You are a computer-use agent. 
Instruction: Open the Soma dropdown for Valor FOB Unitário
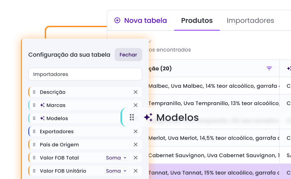tap(117, 171)
